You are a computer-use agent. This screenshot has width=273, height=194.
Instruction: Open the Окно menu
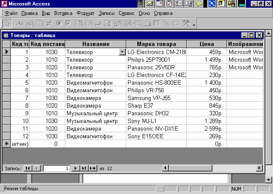click(x=144, y=13)
